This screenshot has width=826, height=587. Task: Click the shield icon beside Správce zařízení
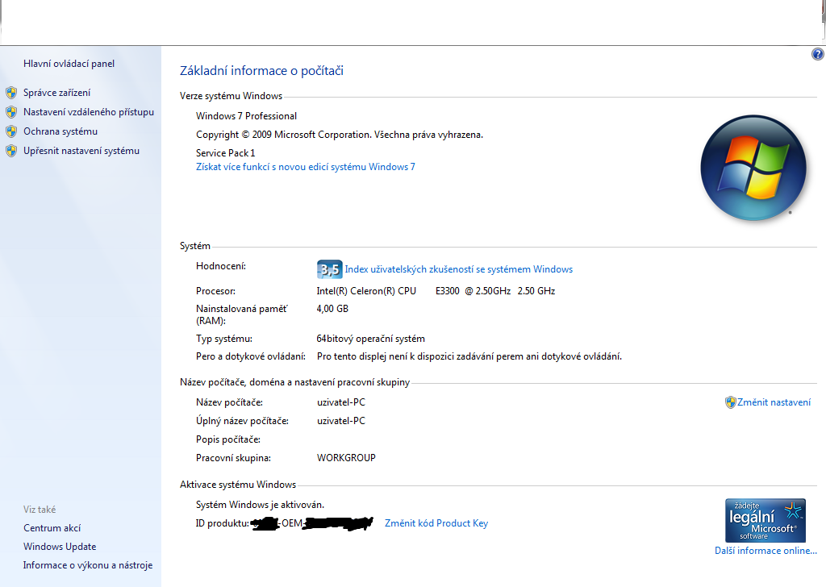[11, 94]
